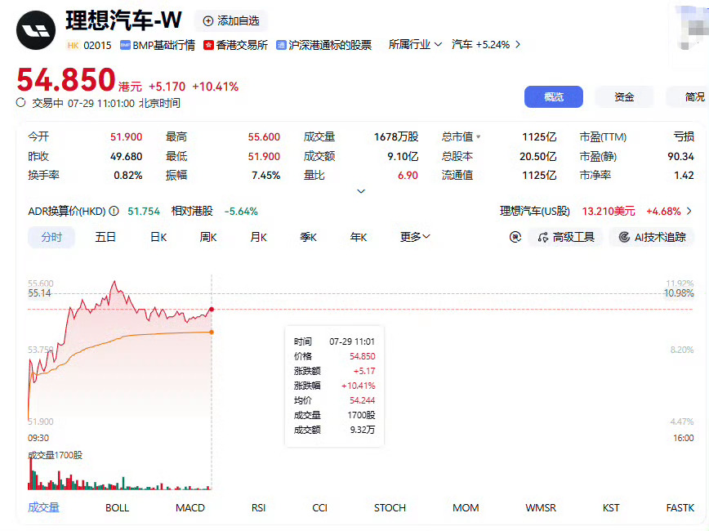Click the red price marker on the chart

pos(212,310)
